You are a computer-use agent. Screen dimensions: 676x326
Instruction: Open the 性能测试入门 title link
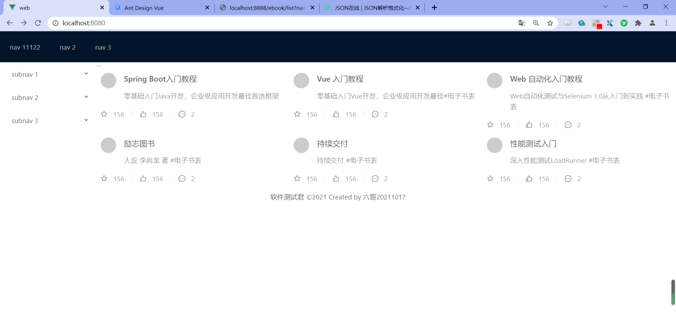[x=533, y=143]
